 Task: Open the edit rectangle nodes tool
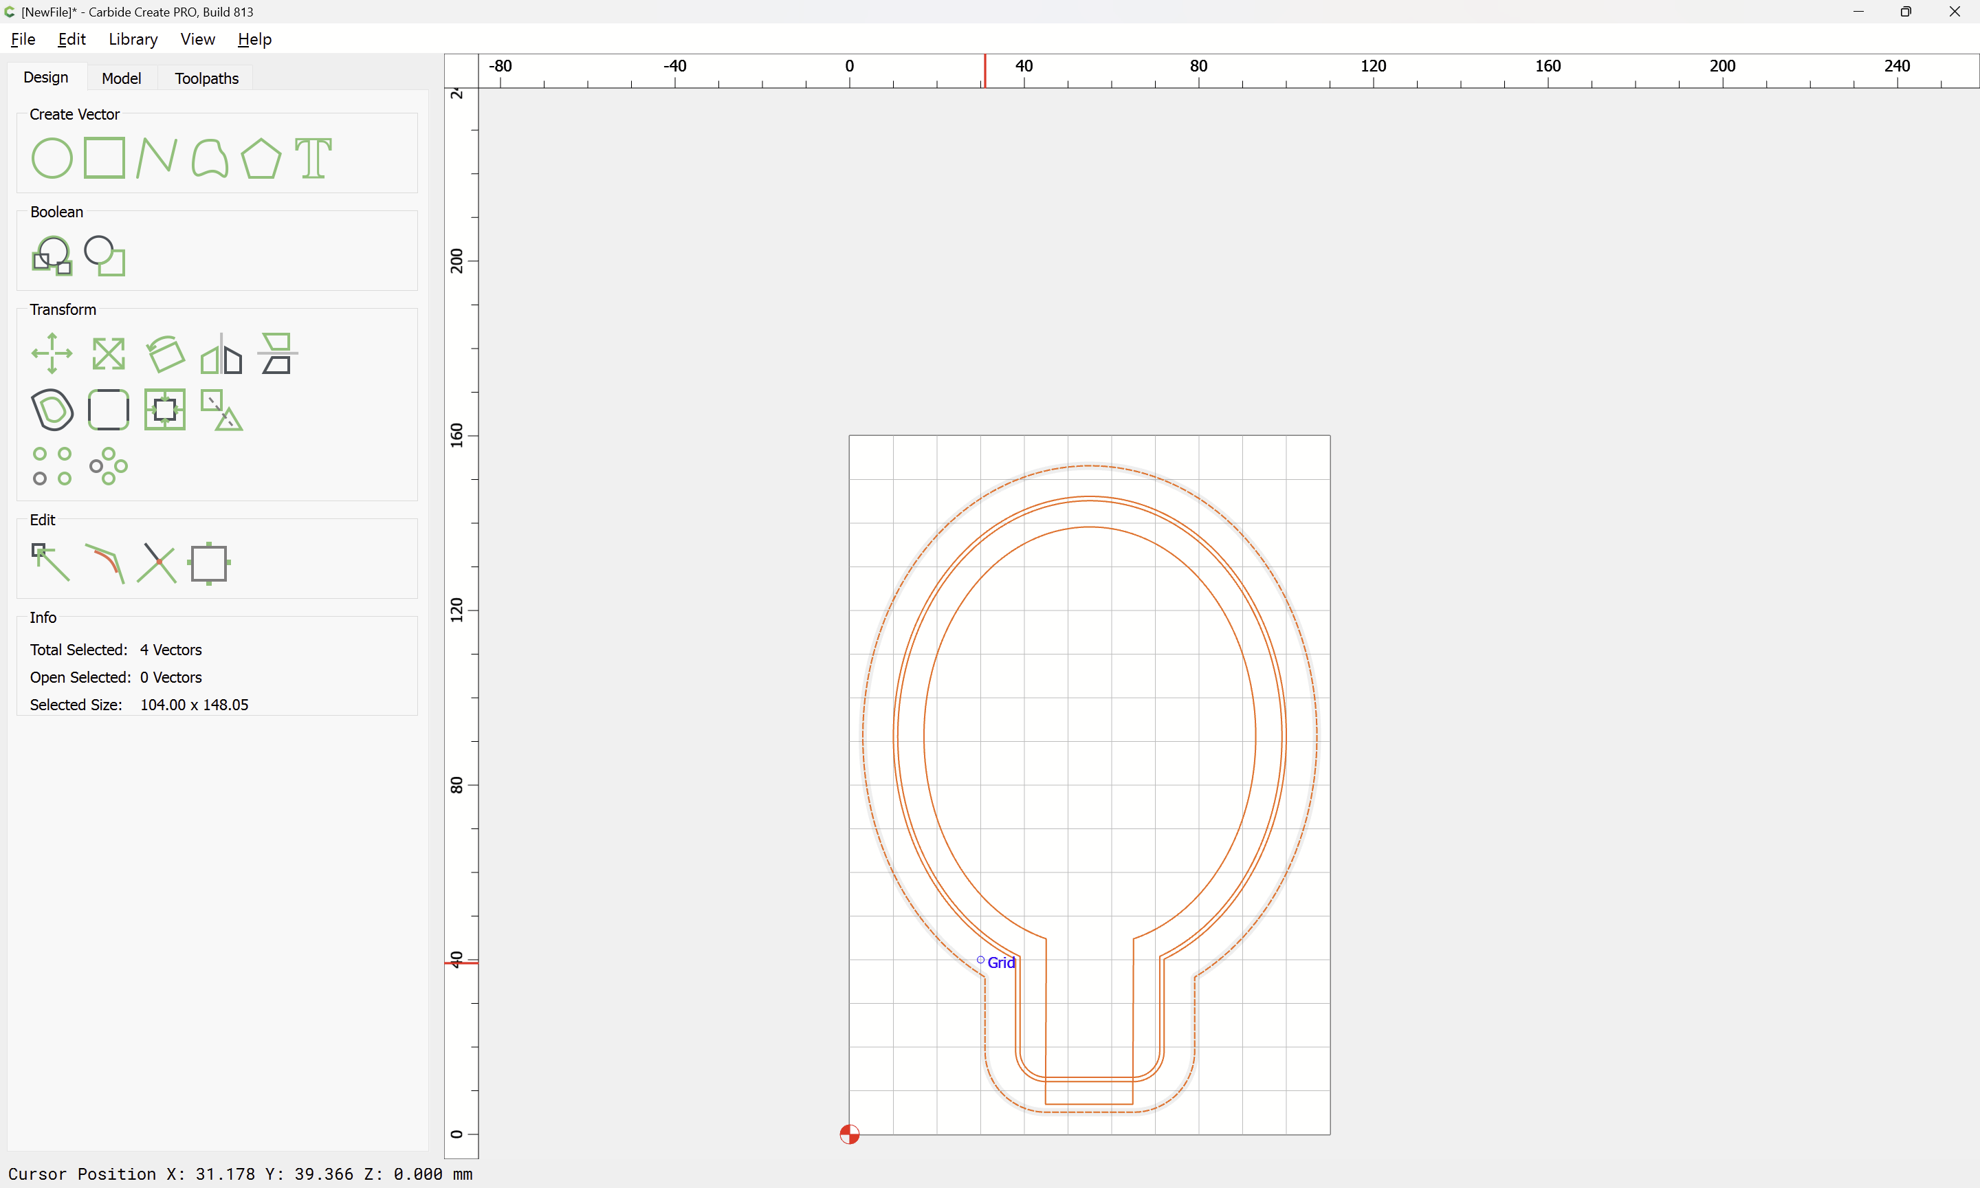pyautogui.click(x=209, y=563)
